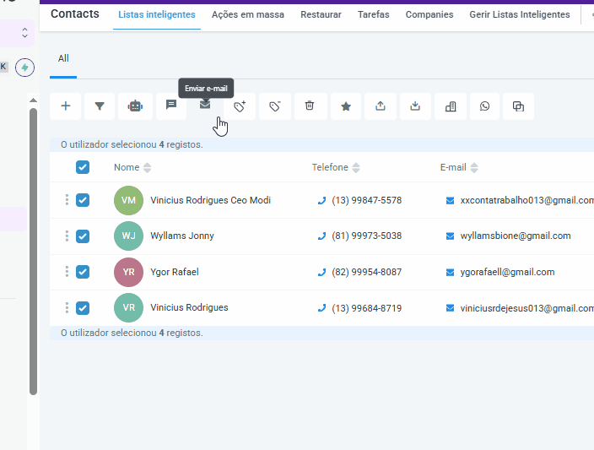The height and width of the screenshot is (450, 594).
Task: Click the add contact plus icon
Action: point(66,106)
